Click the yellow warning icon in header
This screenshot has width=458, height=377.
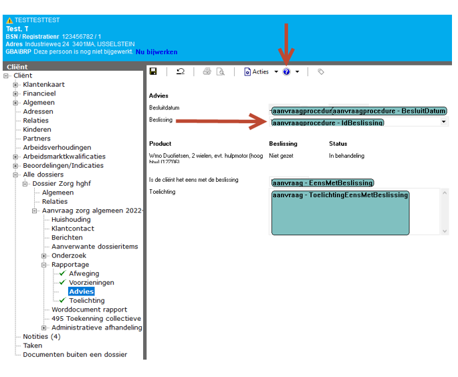click(9, 21)
